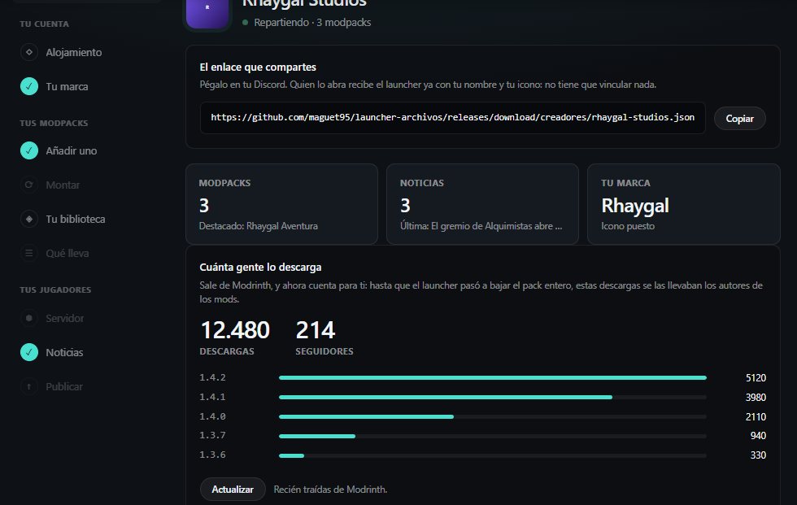Click the 2110 download count
Screen dimensions: 797x505
pos(756,416)
